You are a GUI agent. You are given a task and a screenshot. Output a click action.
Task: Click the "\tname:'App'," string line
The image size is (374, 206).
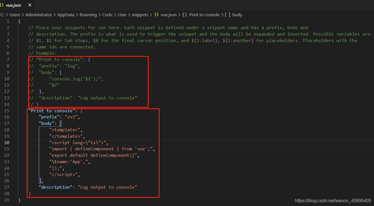[x=70, y=162]
